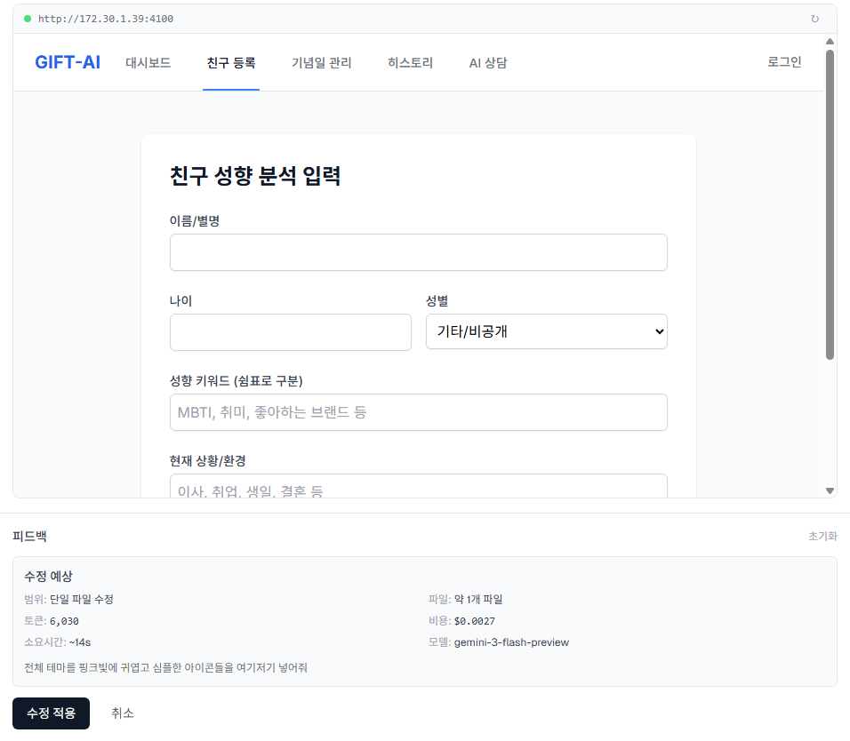Viewport: 850px width, 741px height.
Task: Go to the 기념일 관리 tab
Action: 321,63
